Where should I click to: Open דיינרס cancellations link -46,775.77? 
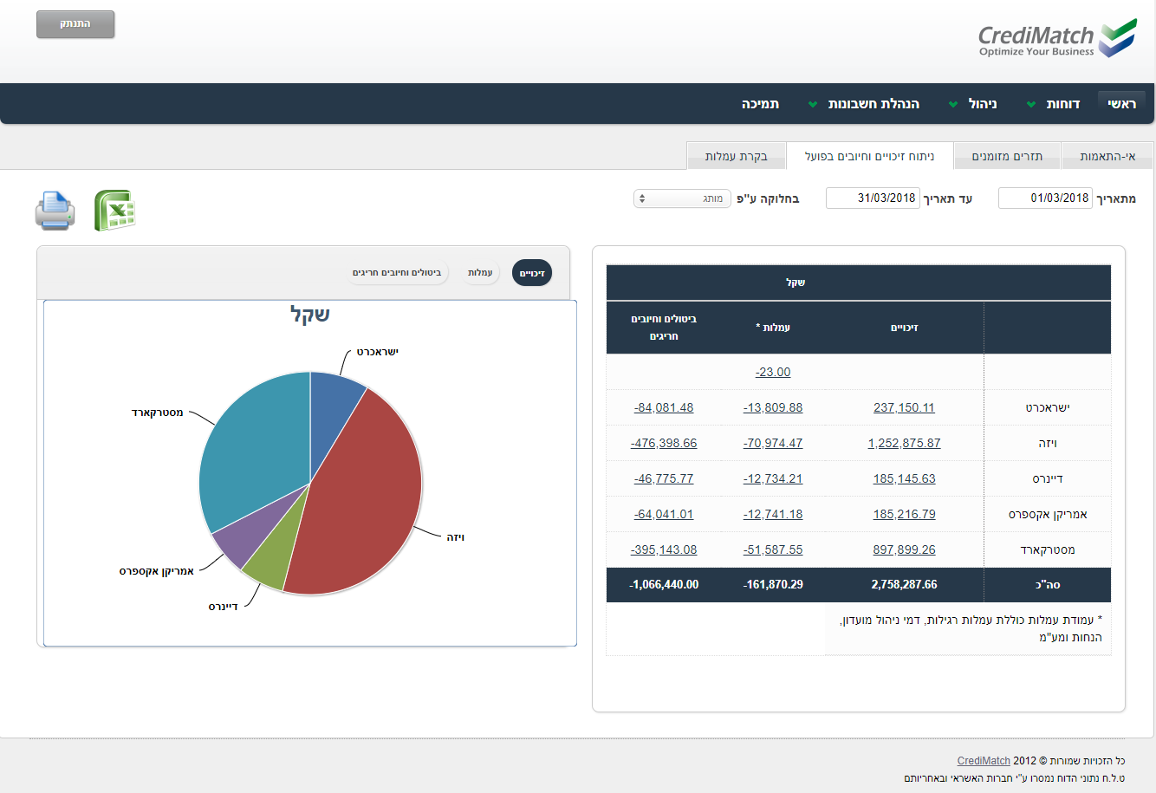point(664,478)
